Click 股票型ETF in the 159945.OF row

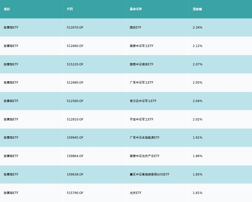[11, 138]
